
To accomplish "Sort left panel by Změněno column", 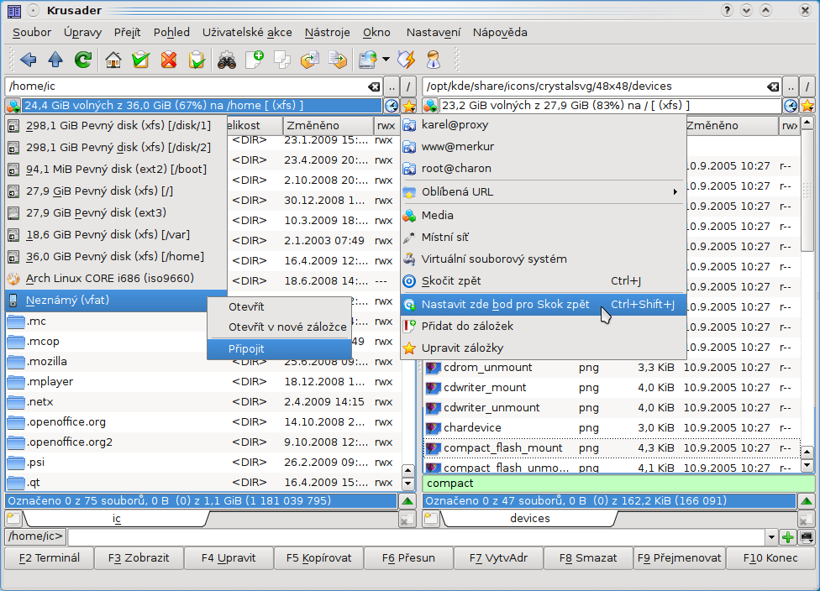I will pyautogui.click(x=328, y=125).
